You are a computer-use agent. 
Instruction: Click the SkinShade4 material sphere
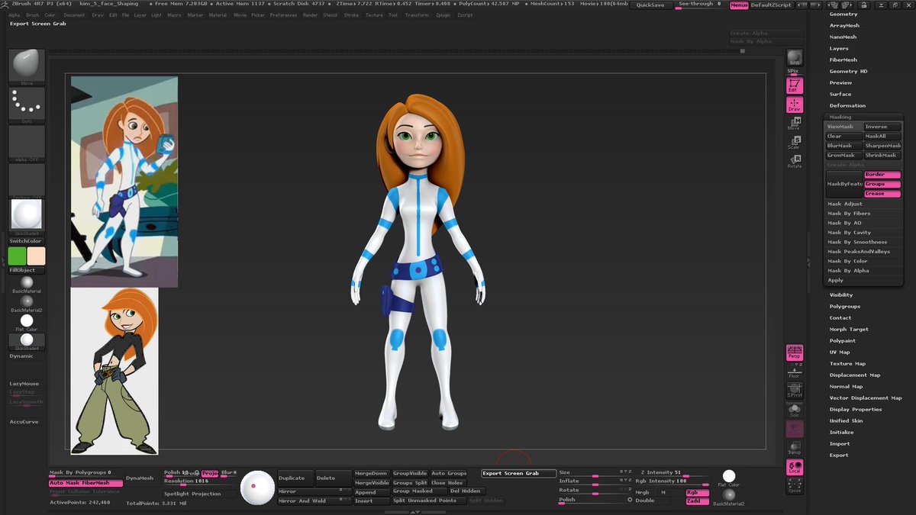point(27,217)
